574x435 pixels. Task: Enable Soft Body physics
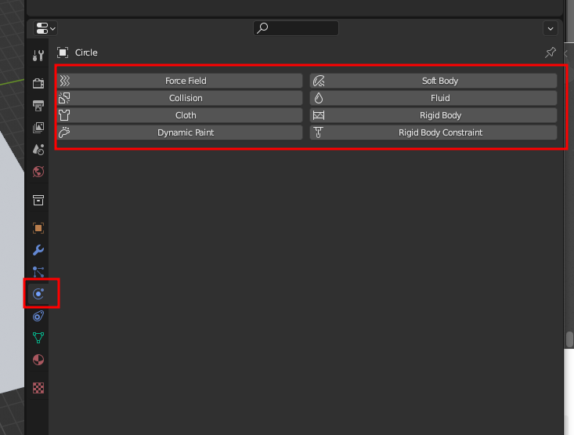tap(433, 81)
